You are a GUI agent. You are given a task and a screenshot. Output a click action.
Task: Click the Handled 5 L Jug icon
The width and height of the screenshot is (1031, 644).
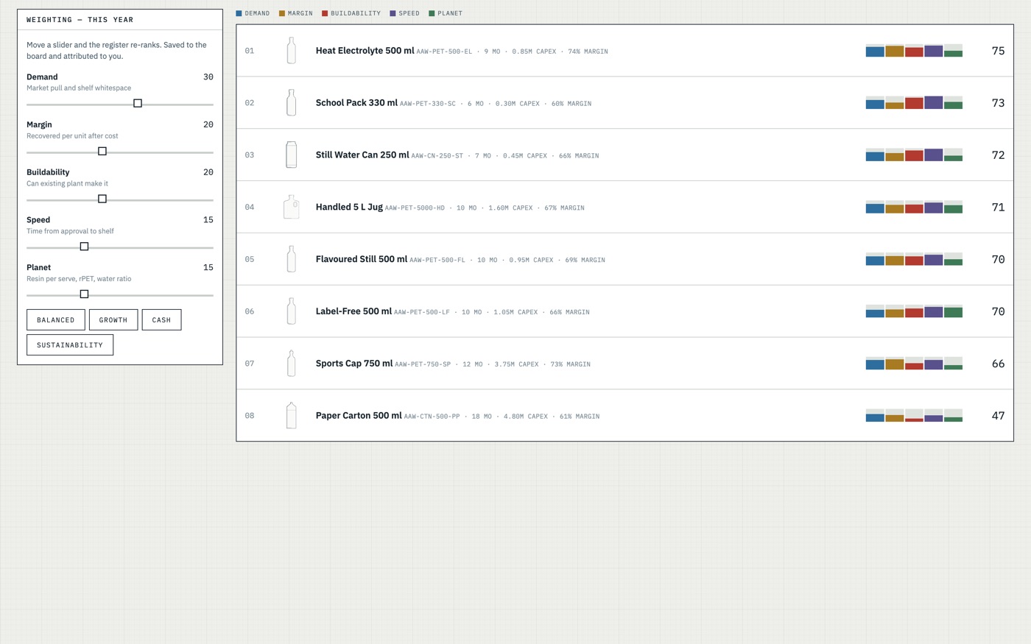pos(292,207)
